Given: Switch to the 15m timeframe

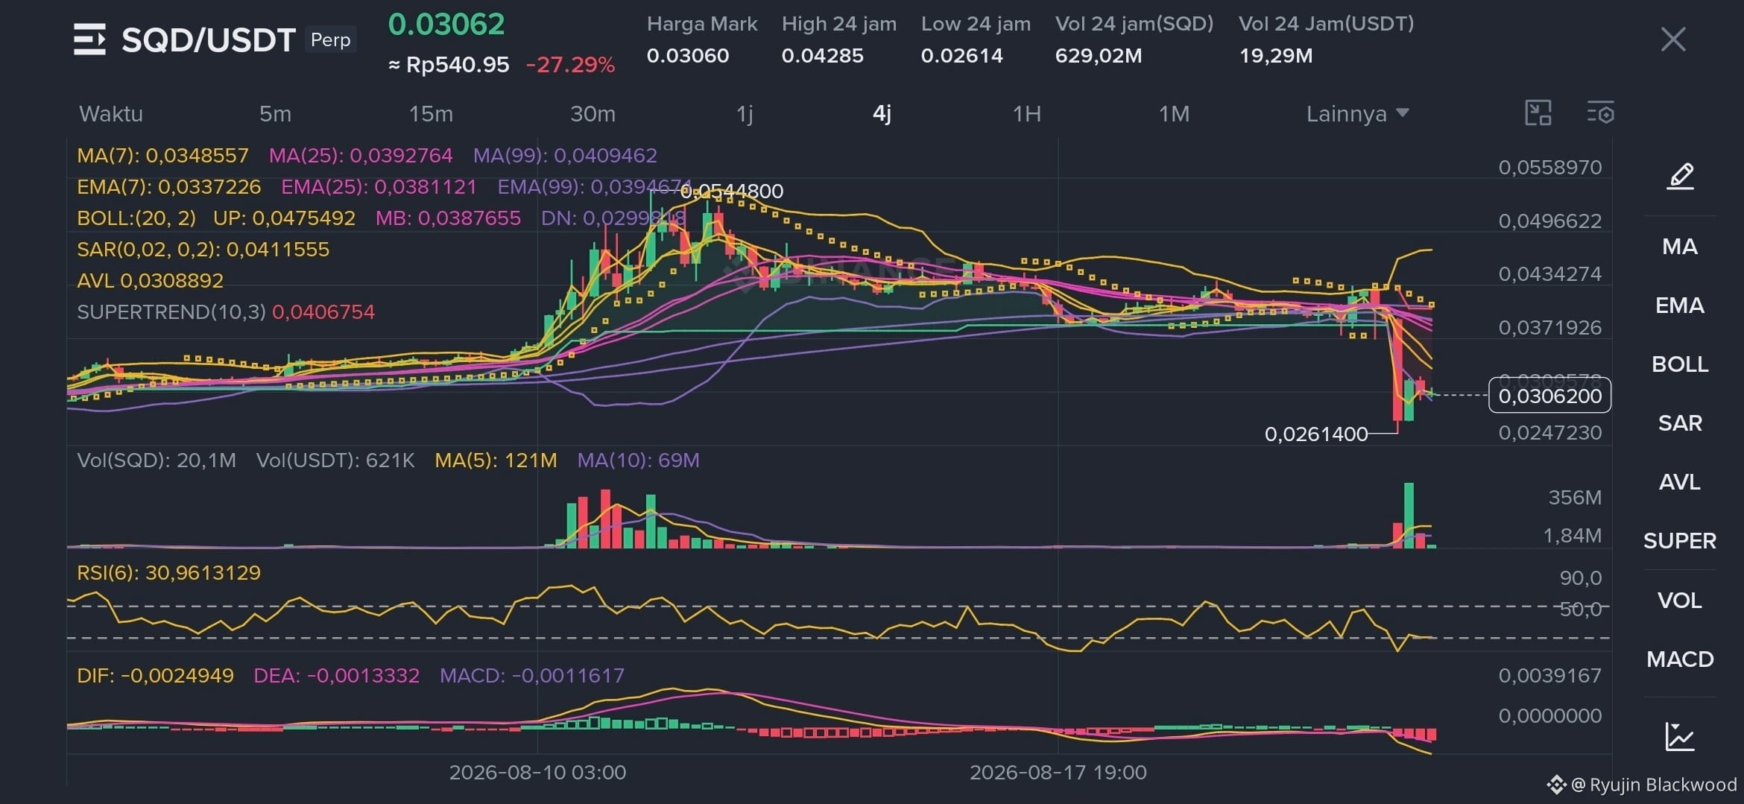Looking at the screenshot, I should (x=431, y=114).
